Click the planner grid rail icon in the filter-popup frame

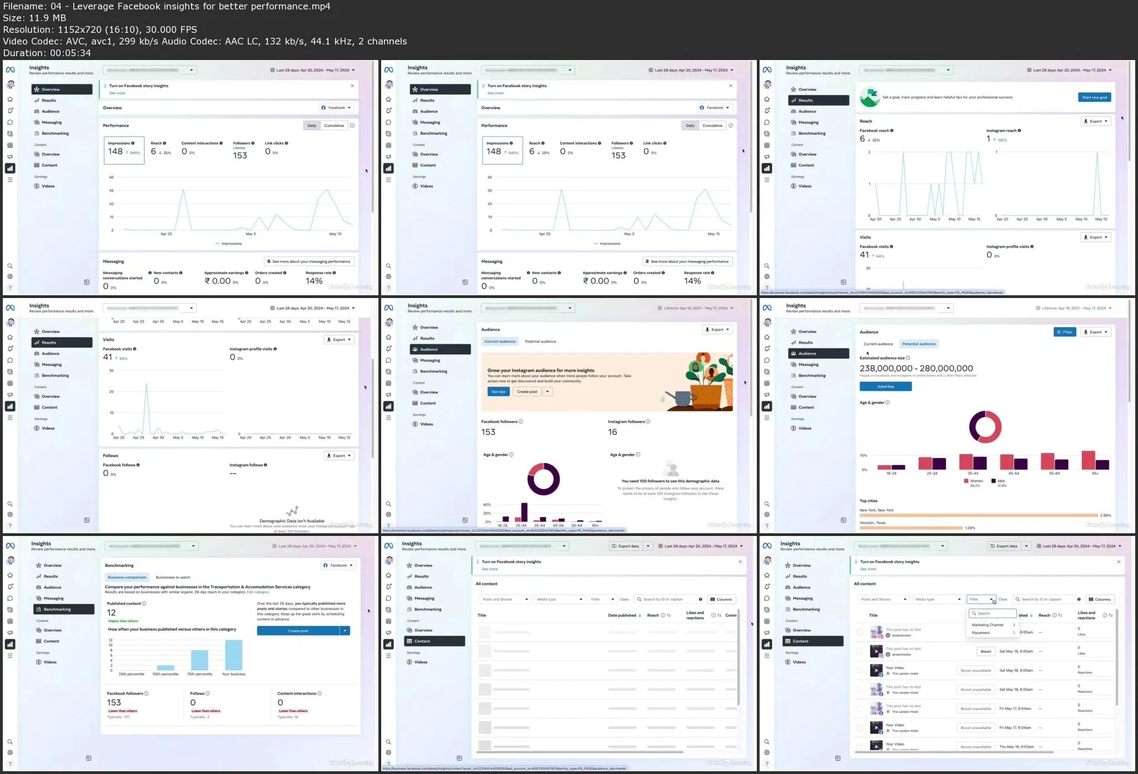point(767,621)
